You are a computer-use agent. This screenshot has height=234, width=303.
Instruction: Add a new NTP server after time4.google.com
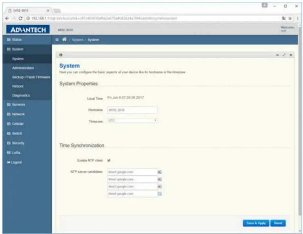160,194
